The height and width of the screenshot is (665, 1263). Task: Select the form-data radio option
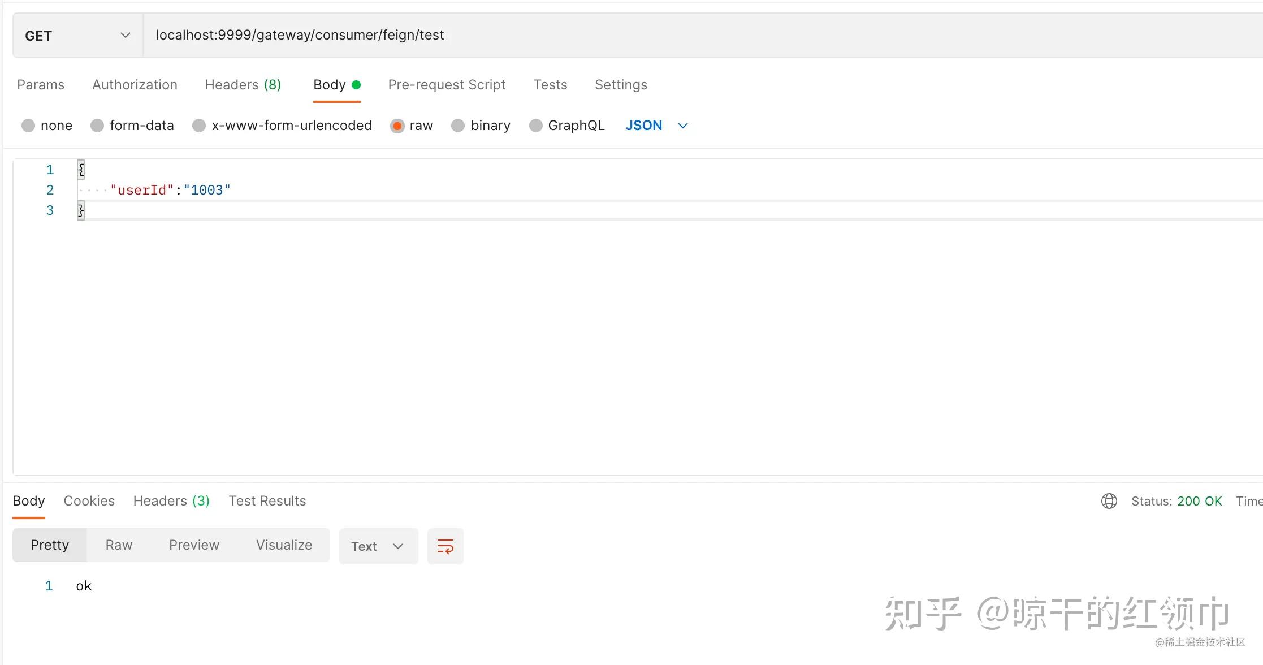click(97, 126)
